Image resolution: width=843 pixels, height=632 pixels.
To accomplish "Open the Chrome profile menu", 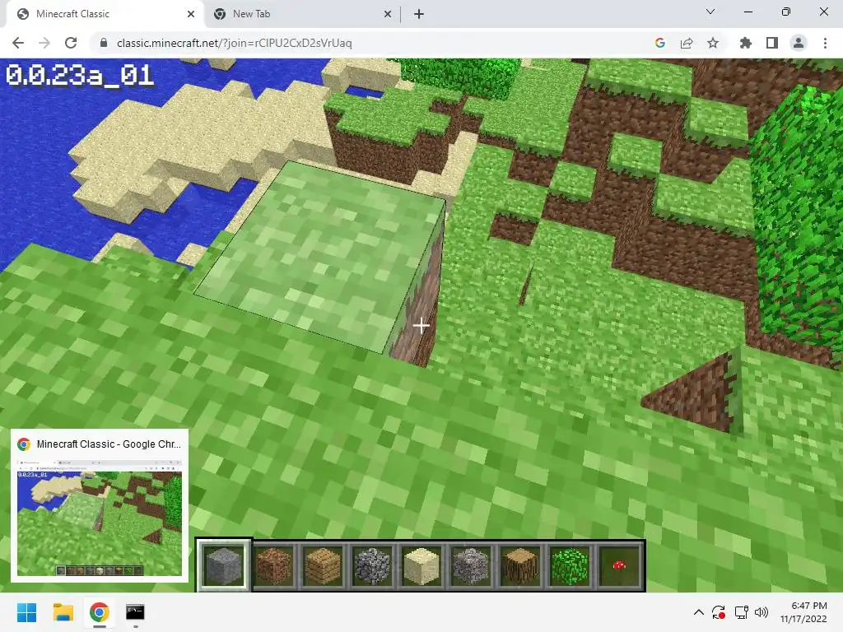I will click(x=799, y=43).
